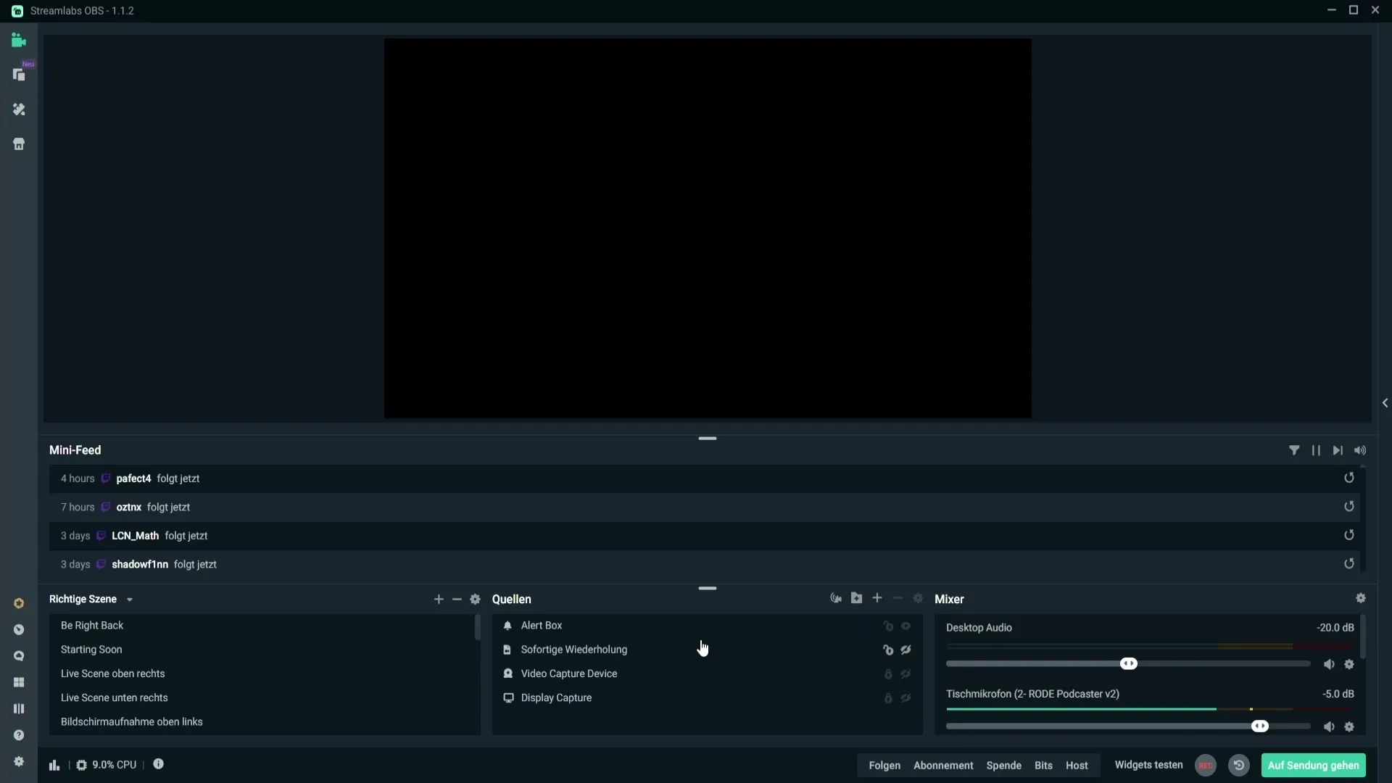Test a Bits alert
This screenshot has width=1392, height=783.
point(1043,766)
